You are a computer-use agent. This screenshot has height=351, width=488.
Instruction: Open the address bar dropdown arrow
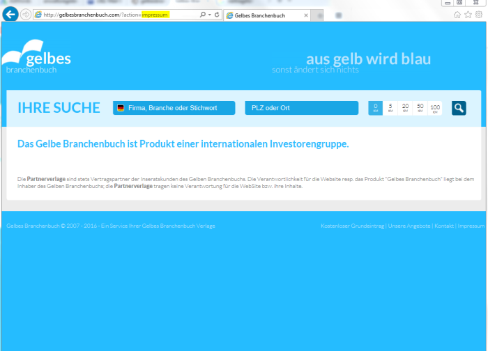coord(210,15)
